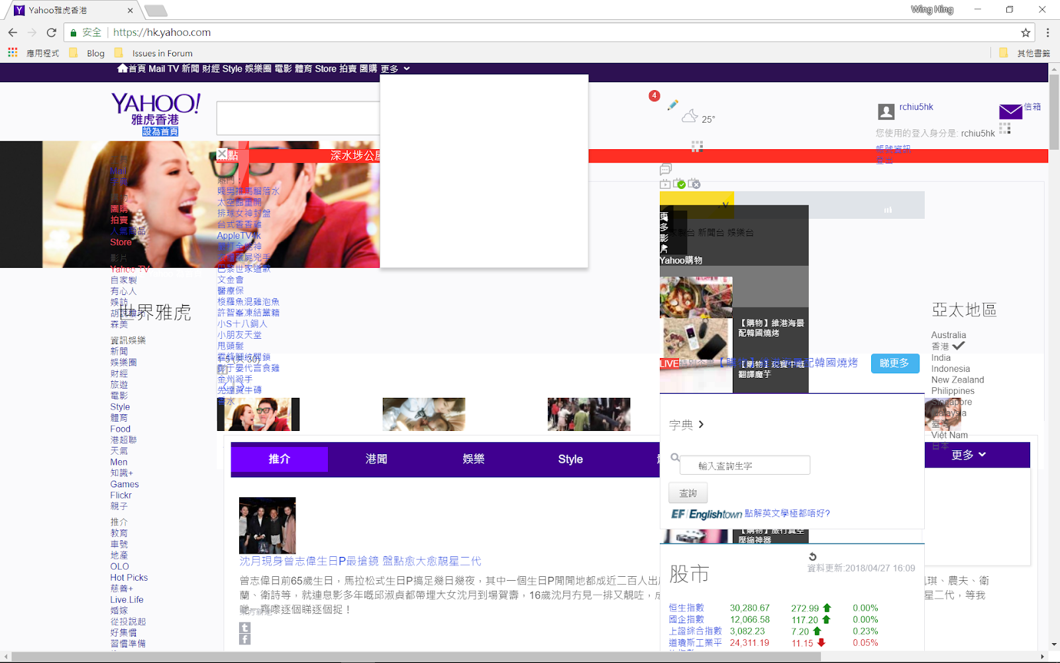Open Hot Picks in the left sidebar
The height and width of the screenshot is (663, 1060).
coord(129,577)
